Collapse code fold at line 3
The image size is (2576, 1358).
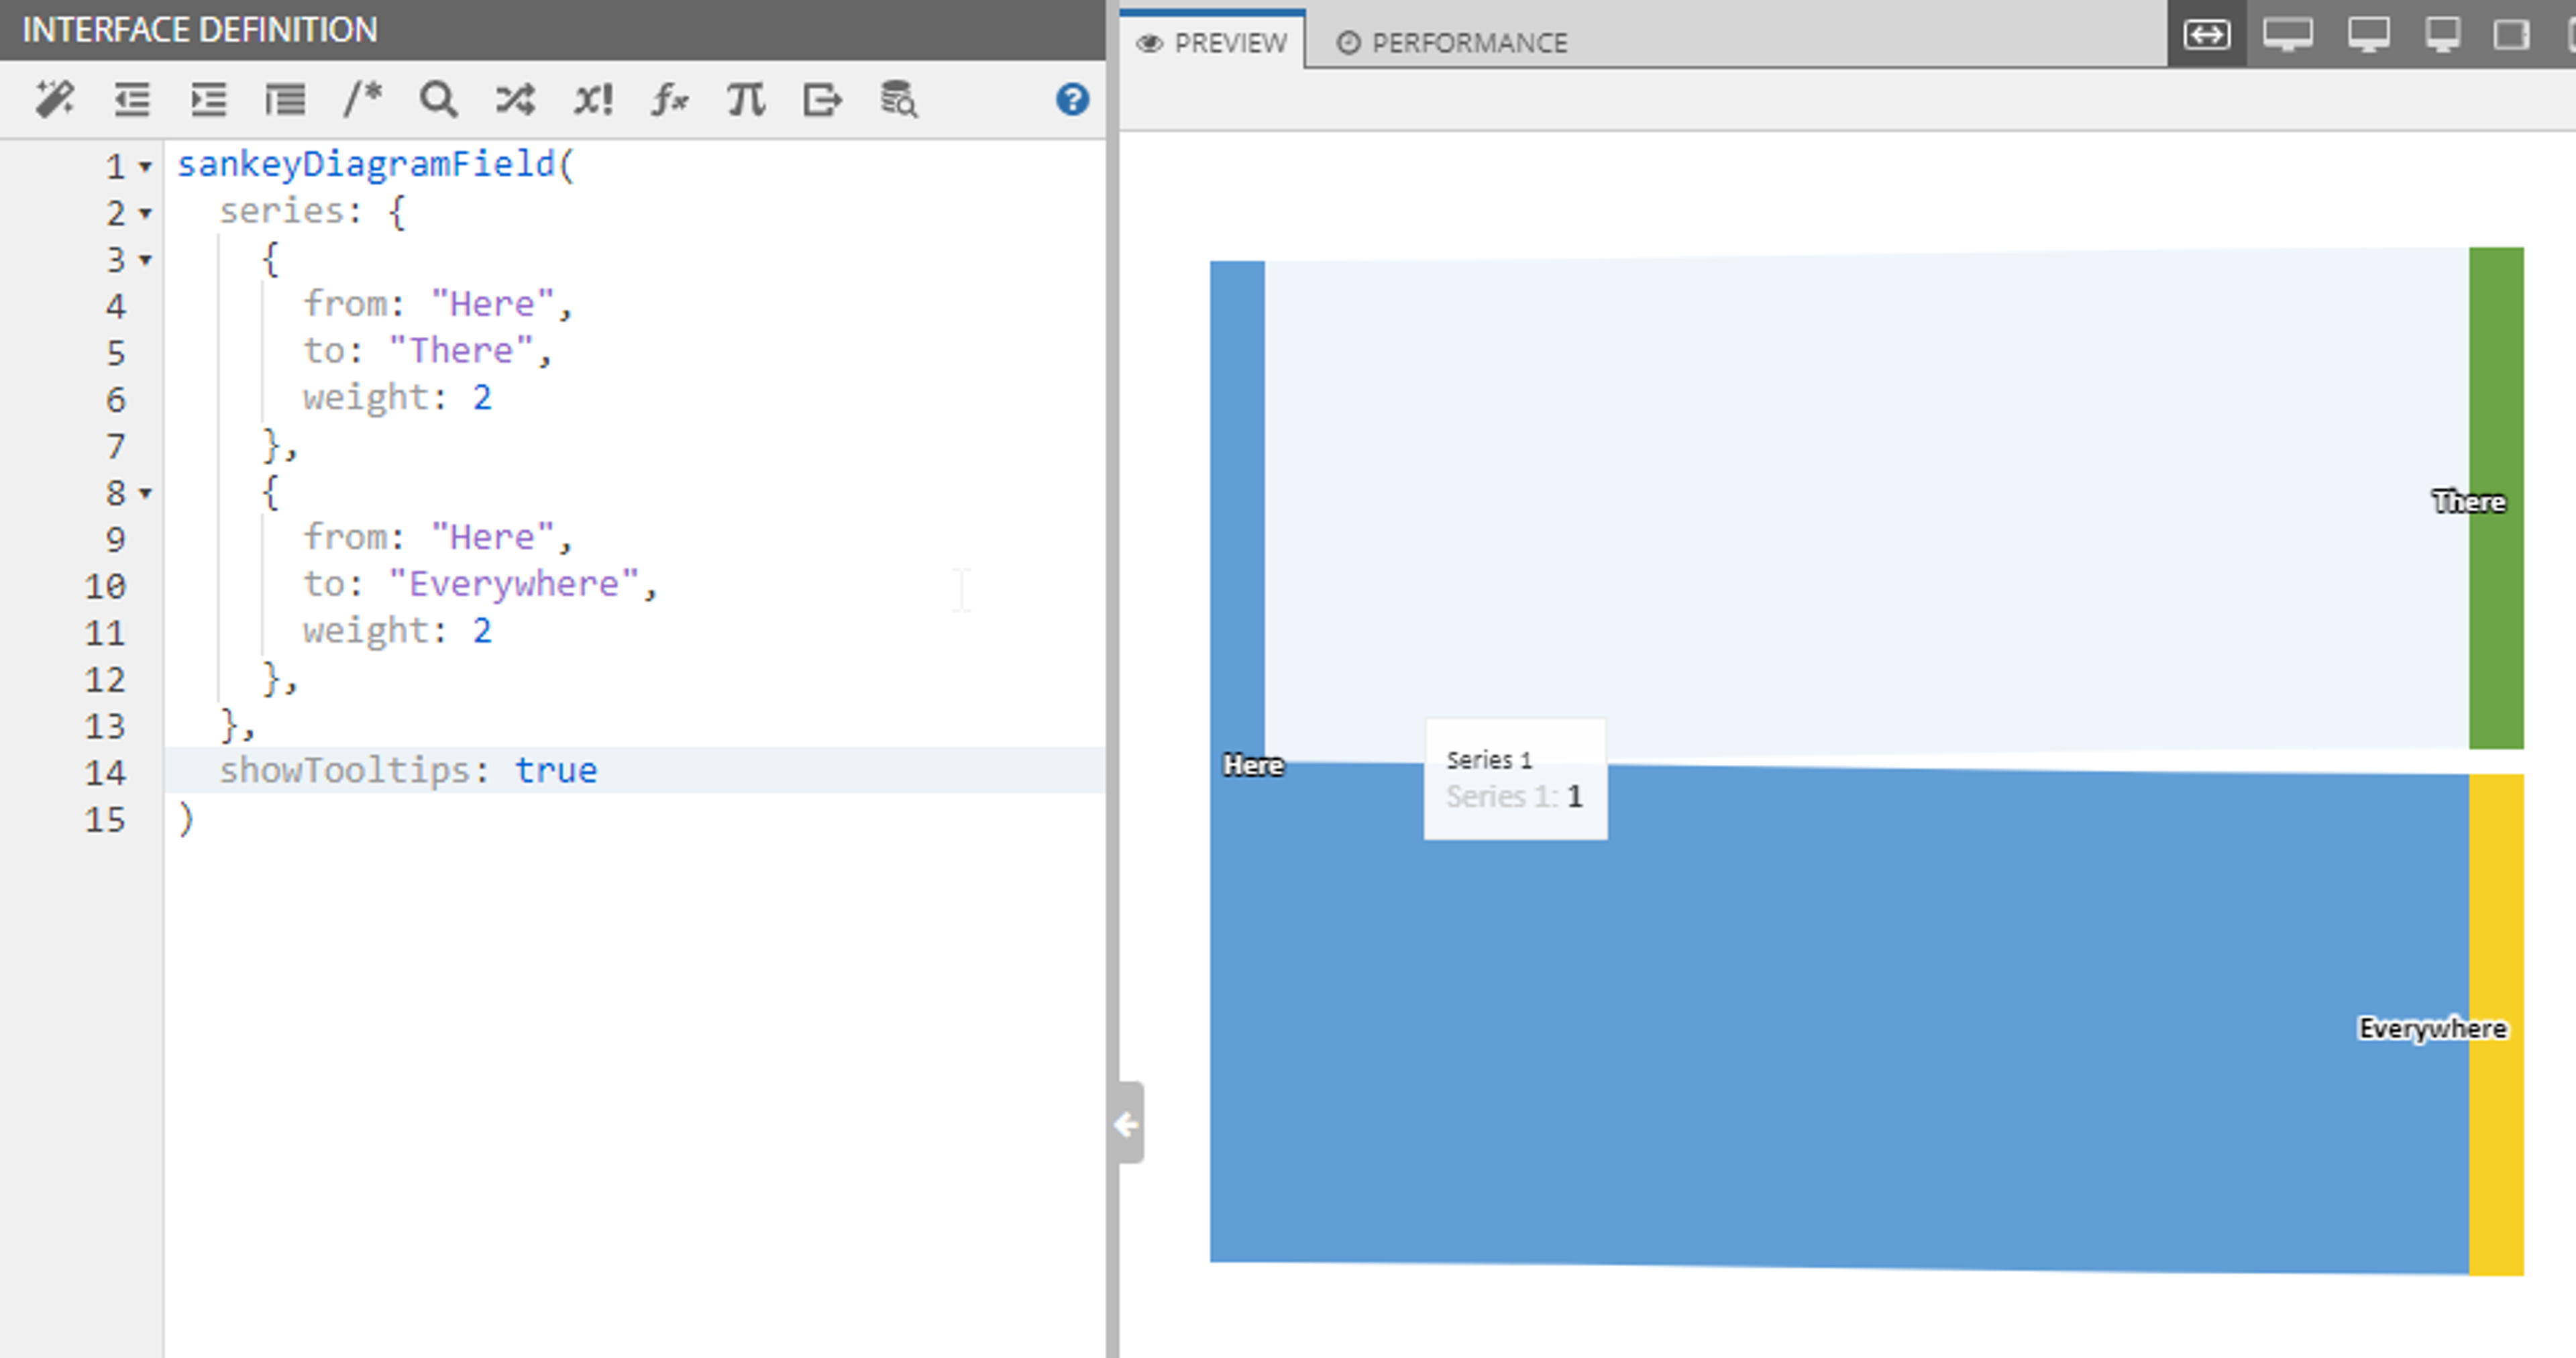(146, 260)
